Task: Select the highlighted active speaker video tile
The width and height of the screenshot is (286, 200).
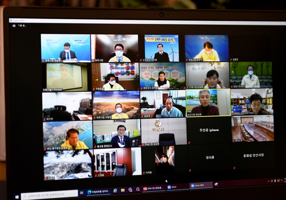Action: [x=208, y=102]
